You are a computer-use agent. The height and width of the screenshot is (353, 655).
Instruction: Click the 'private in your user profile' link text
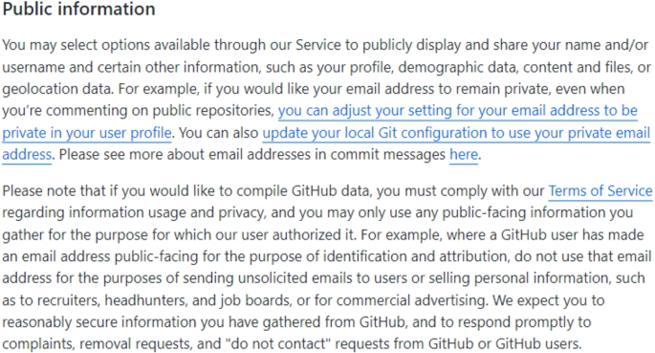pyautogui.click(x=87, y=133)
